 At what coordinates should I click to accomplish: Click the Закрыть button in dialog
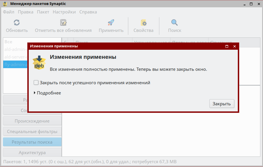point(222,104)
